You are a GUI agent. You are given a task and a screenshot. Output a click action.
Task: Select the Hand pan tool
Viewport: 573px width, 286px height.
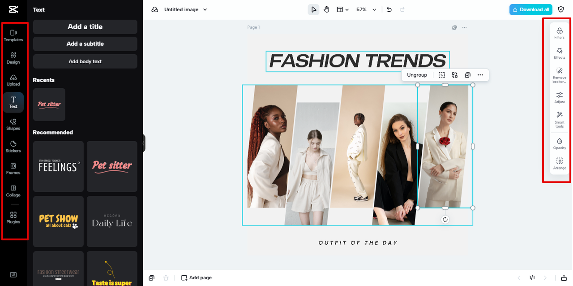tap(326, 9)
